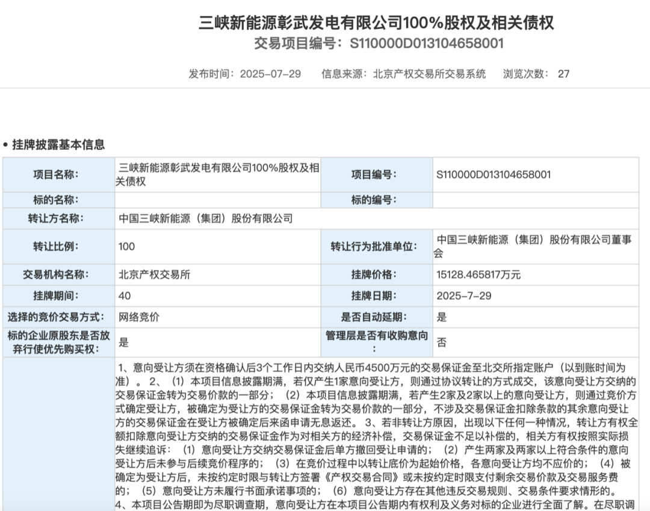Click the 挂牌期间 label cell

point(59,296)
